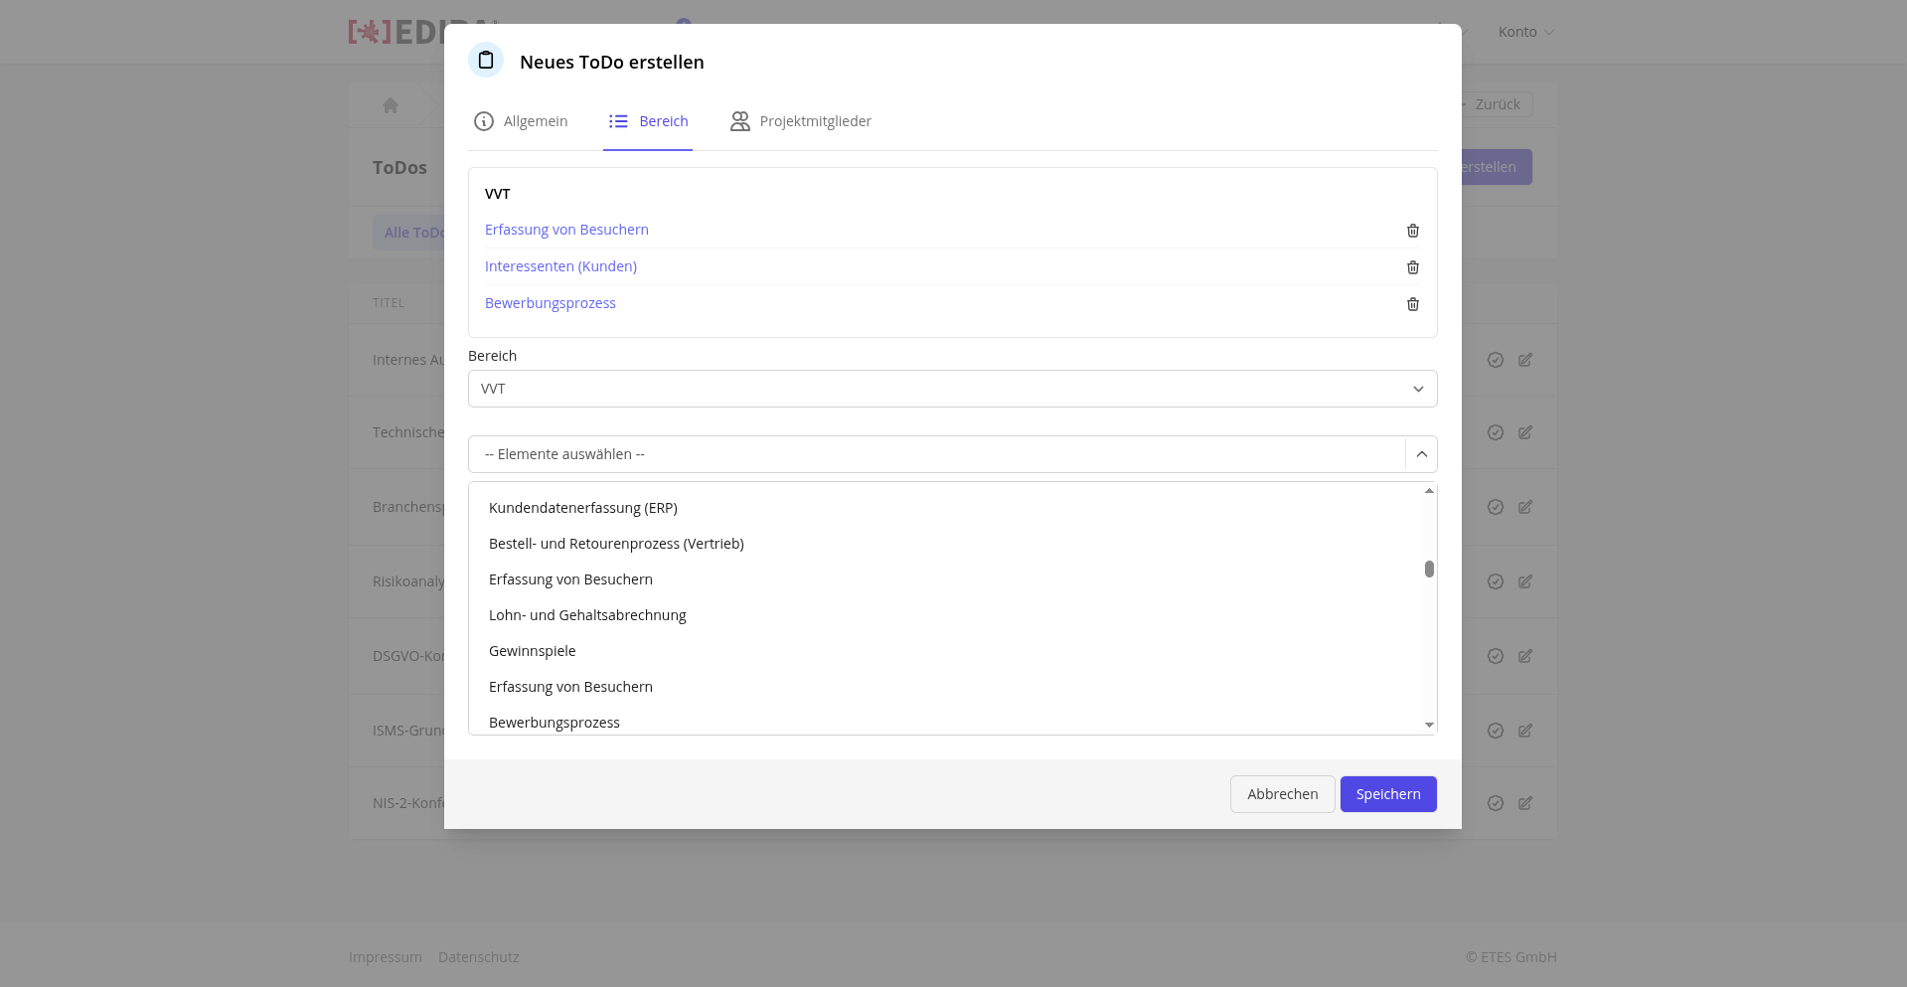This screenshot has height=987, width=1907.
Task: Click the trash icon beside the Bewerbungsprozess link
Action: pos(1412,304)
